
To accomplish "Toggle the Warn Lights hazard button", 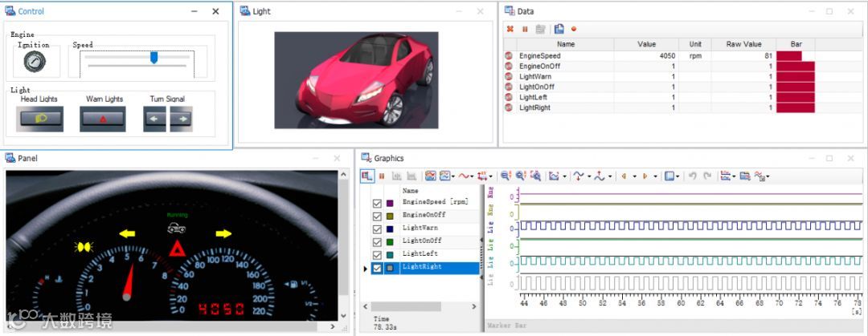I will (102, 119).
